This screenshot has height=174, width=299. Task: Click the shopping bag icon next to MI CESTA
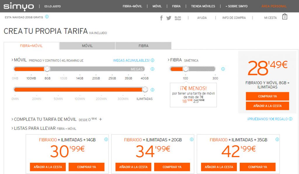pos(285,17)
